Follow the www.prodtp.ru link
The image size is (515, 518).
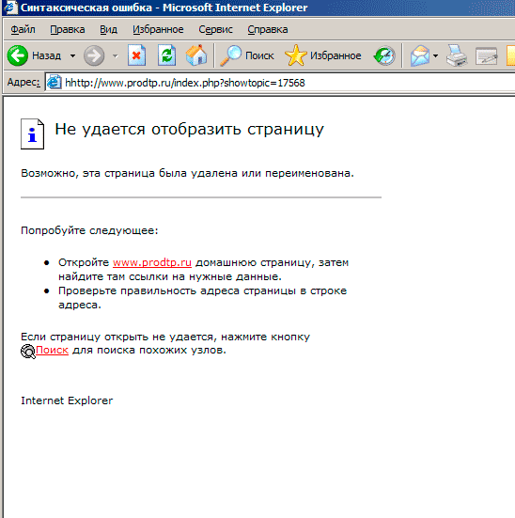coord(152,262)
